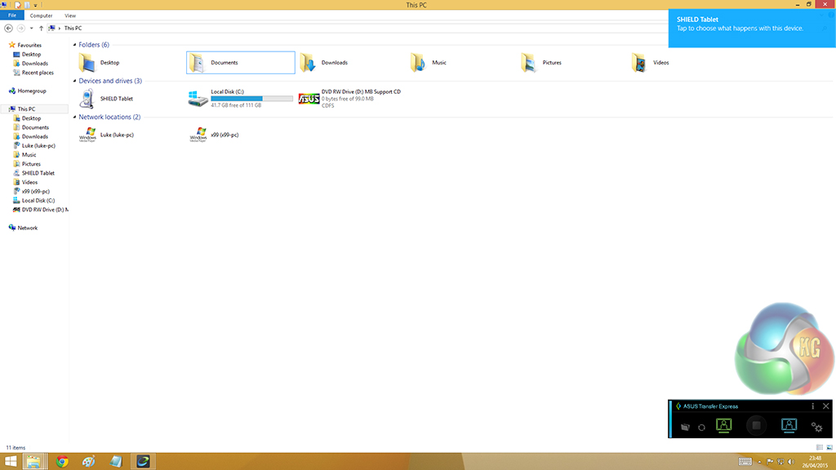Collapse the Network locations (2) group

click(x=74, y=117)
